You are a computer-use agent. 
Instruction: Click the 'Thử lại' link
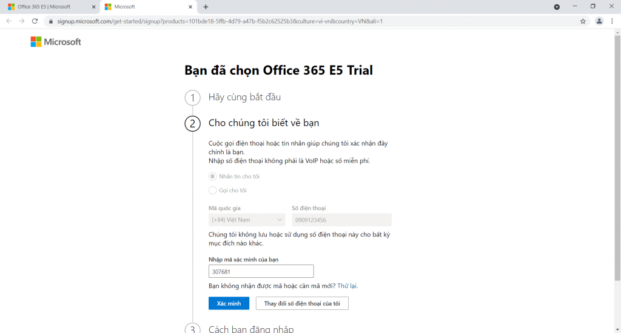pos(346,286)
